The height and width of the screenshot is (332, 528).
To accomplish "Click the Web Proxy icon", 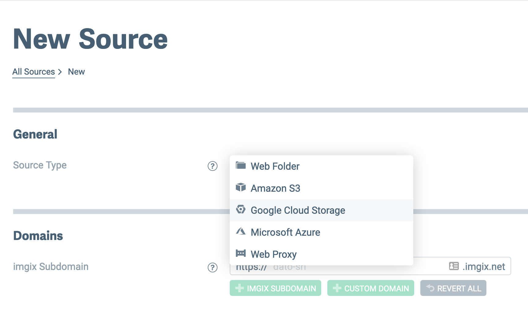I will 241,253.
